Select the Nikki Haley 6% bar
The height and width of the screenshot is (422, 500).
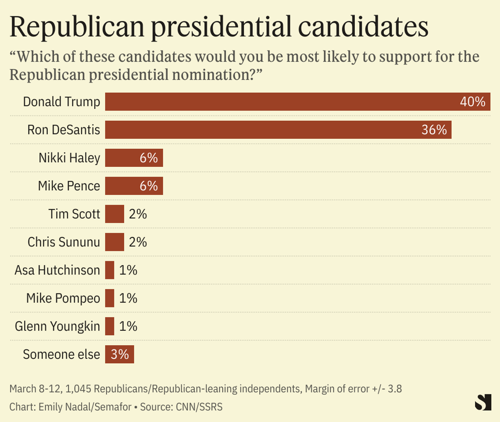pyautogui.click(x=134, y=158)
